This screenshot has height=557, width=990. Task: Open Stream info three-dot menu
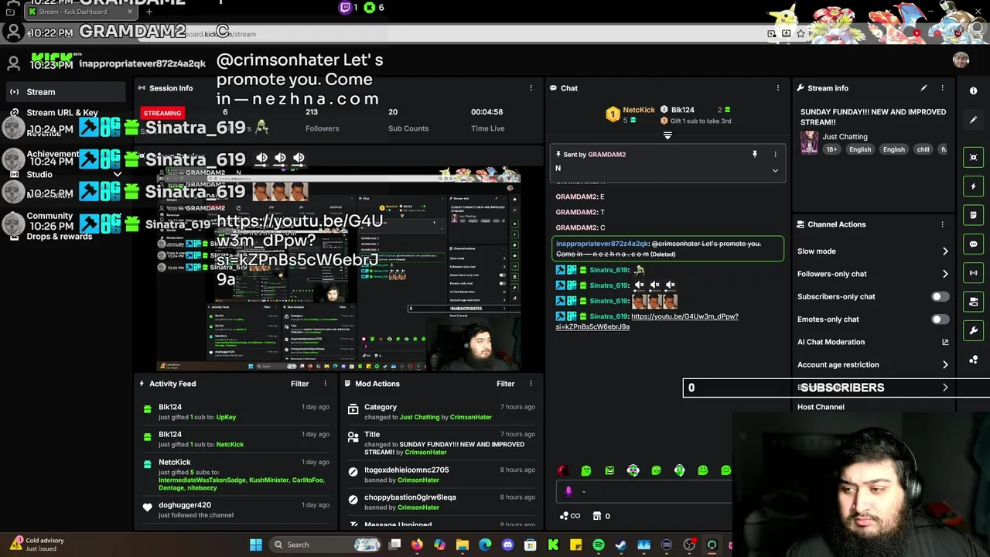pos(942,88)
